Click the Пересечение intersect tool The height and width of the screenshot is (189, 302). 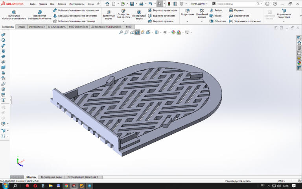pyautogui.click(x=239, y=16)
